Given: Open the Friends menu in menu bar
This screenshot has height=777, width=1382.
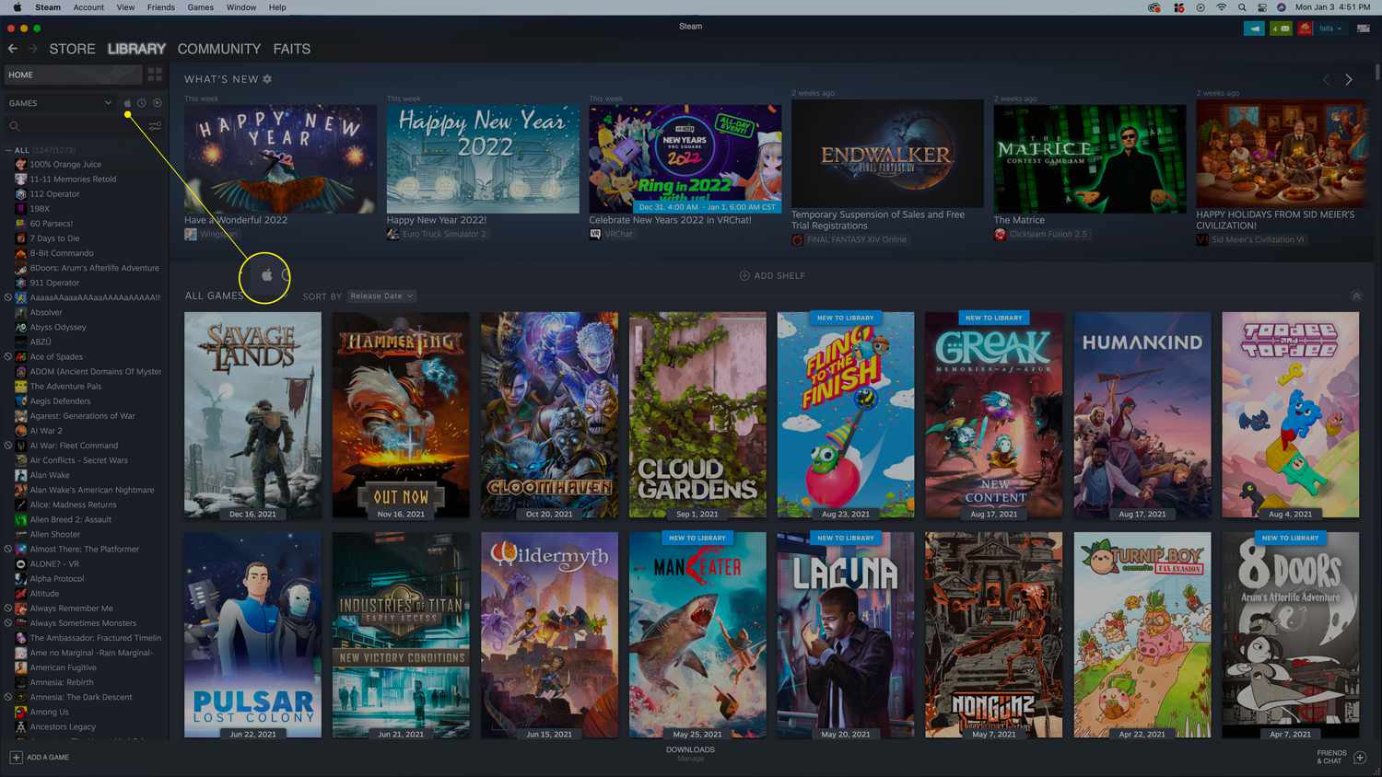Looking at the screenshot, I should click(160, 7).
